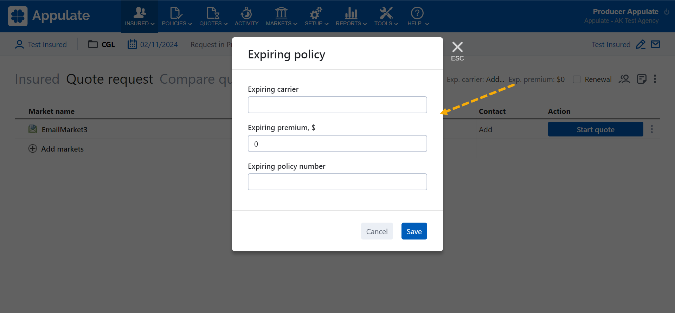Click the people assign icon by Renewal
Image resolution: width=675 pixels, height=313 pixels.
(x=624, y=79)
